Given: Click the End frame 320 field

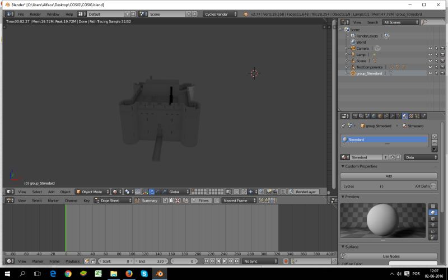Looking at the screenshot, I should pos(151,261).
